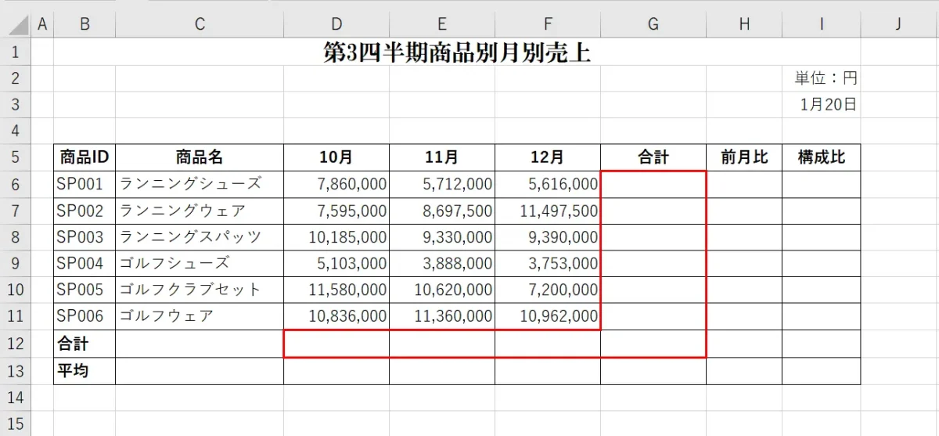This screenshot has height=436, width=939.
Task: Click the empty 10月 cell in 合計 row
Action: [336, 344]
